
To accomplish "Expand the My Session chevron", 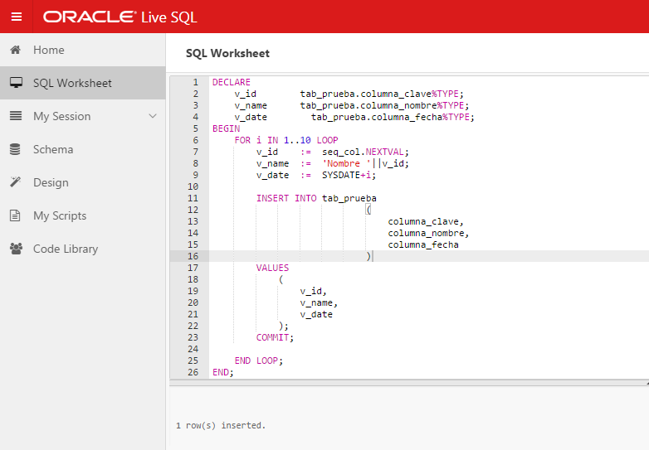I will (153, 116).
